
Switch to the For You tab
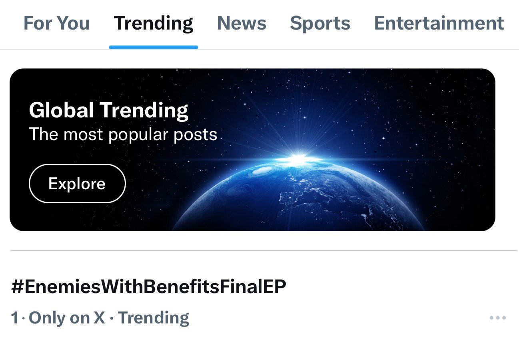click(x=56, y=23)
